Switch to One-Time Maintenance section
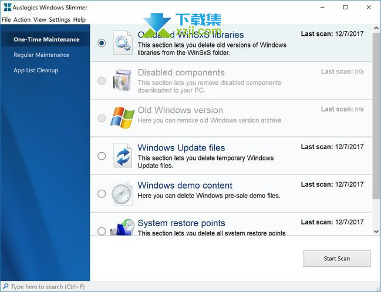This screenshot has width=381, height=292. [x=46, y=39]
